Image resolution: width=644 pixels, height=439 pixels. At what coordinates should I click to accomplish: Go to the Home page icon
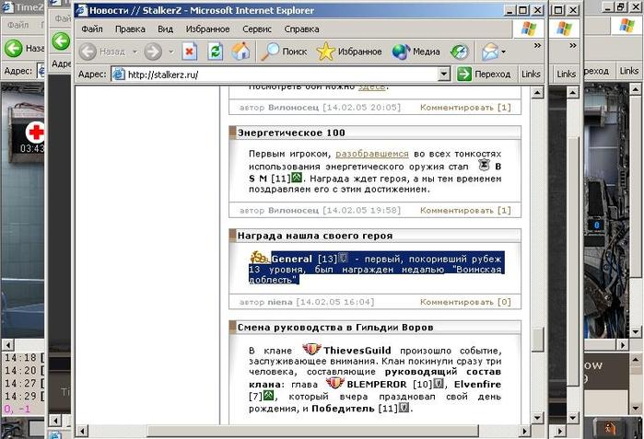240,52
